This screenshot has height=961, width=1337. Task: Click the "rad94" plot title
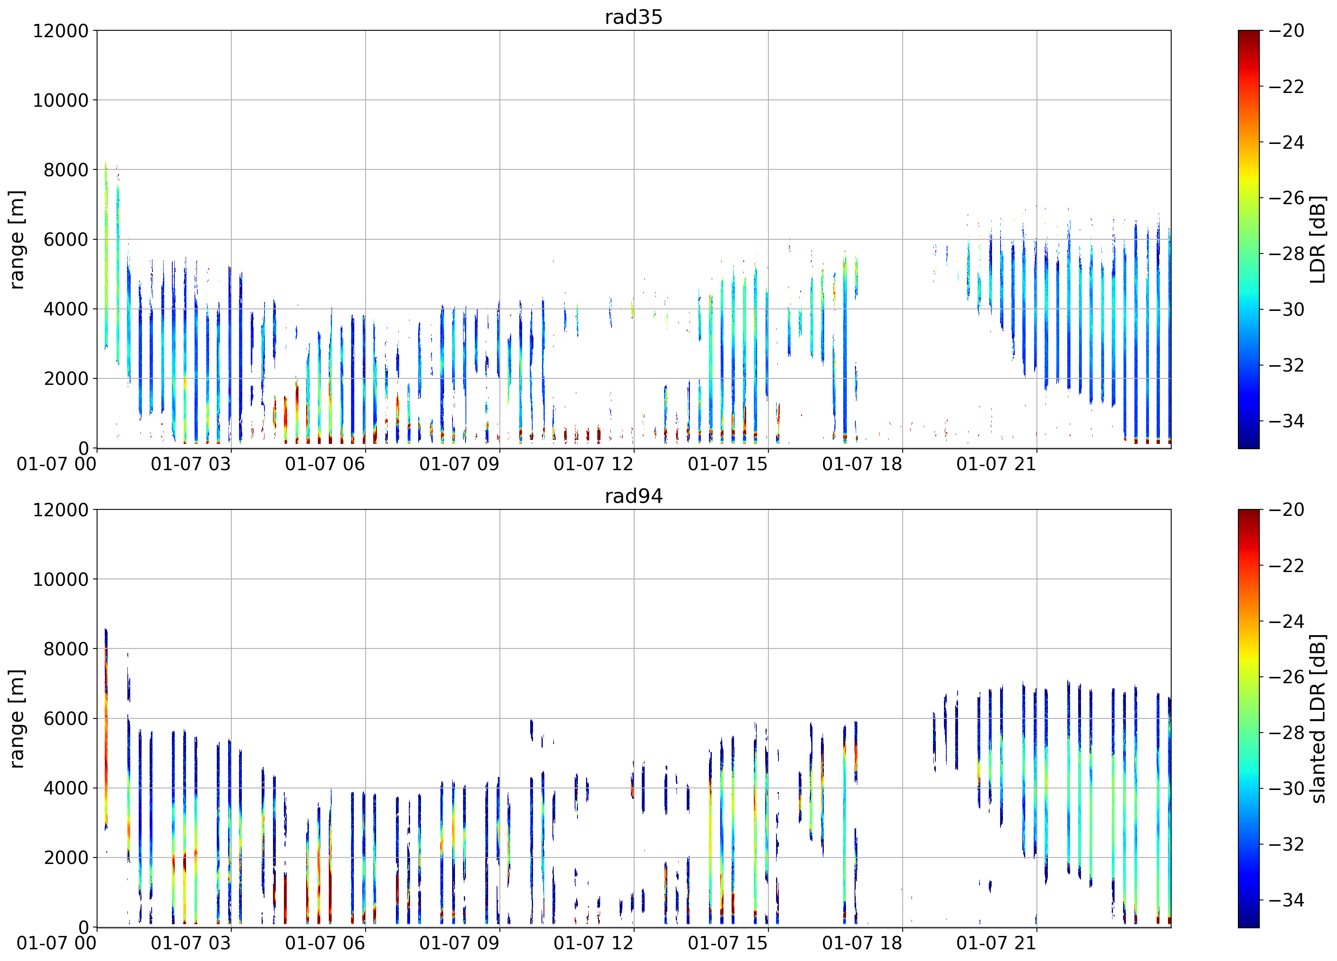(x=634, y=496)
